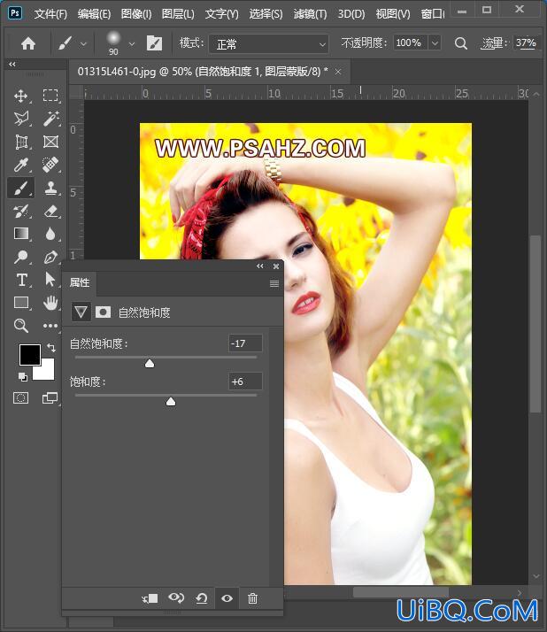This screenshot has width=547, height=632.
Task: Open the 编辑(E) menu
Action: click(x=94, y=14)
